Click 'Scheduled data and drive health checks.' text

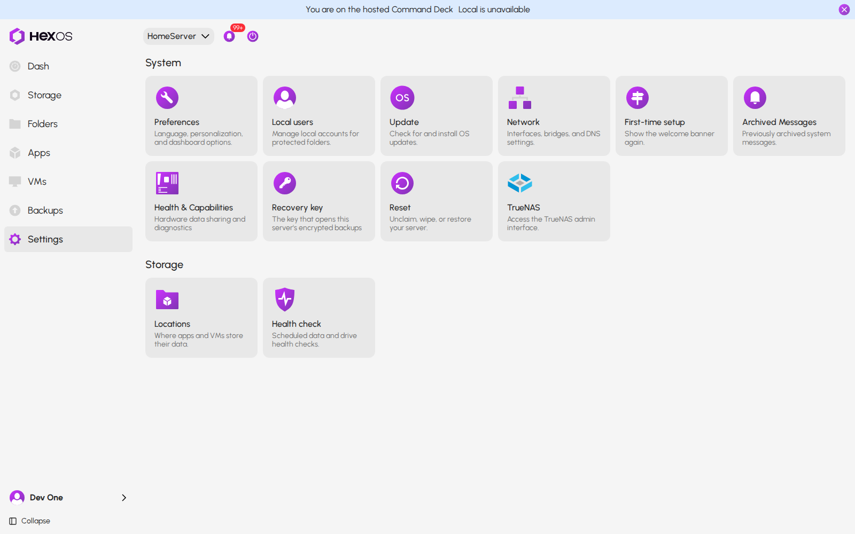(x=314, y=340)
